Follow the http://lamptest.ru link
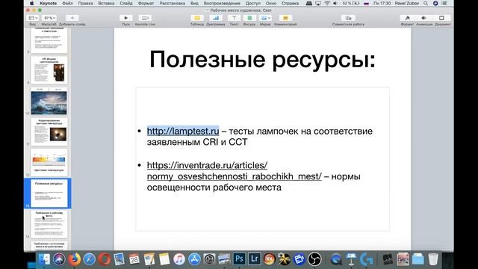 coord(183,132)
